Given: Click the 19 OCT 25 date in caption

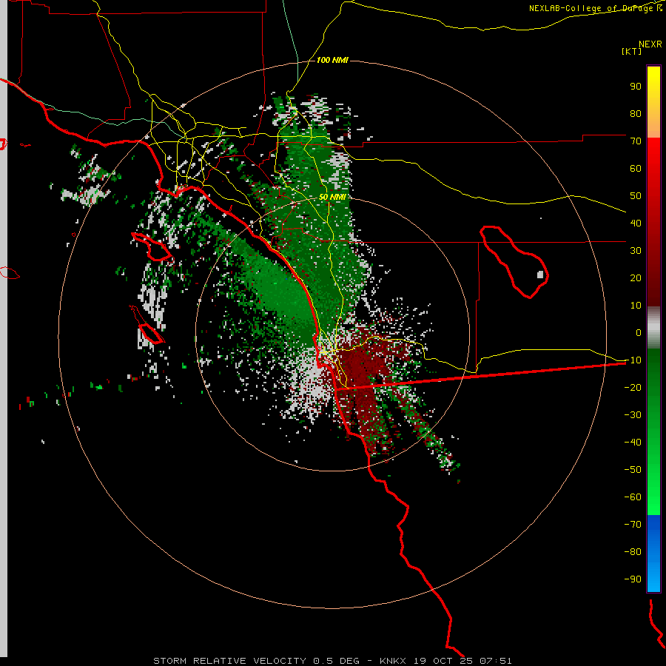Looking at the screenshot, I should pyautogui.click(x=443, y=661).
